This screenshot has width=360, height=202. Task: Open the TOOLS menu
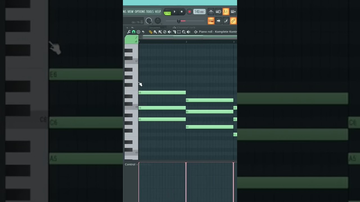[x=150, y=12]
